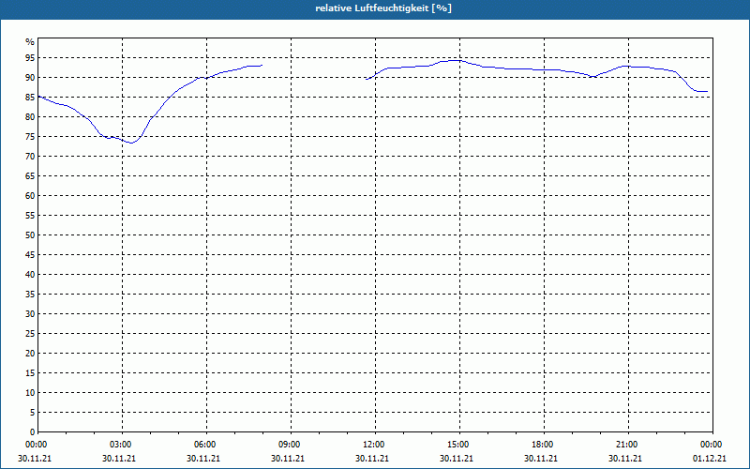Click the '10' y-axis label
Image resolution: width=750 pixels, height=469 pixels.
coord(30,392)
